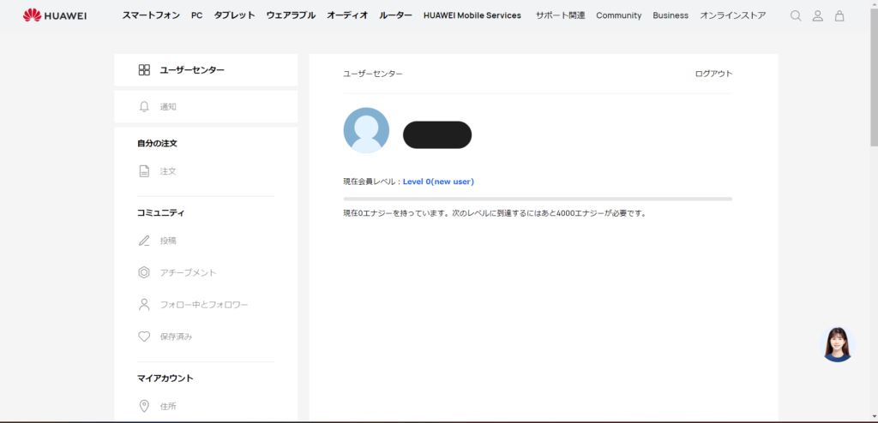Open the shopping bag cart icon
Screen dimensions: 878x423
pos(839,15)
